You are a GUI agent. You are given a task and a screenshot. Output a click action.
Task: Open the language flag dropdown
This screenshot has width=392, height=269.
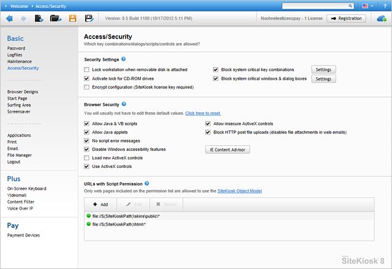point(368,6)
